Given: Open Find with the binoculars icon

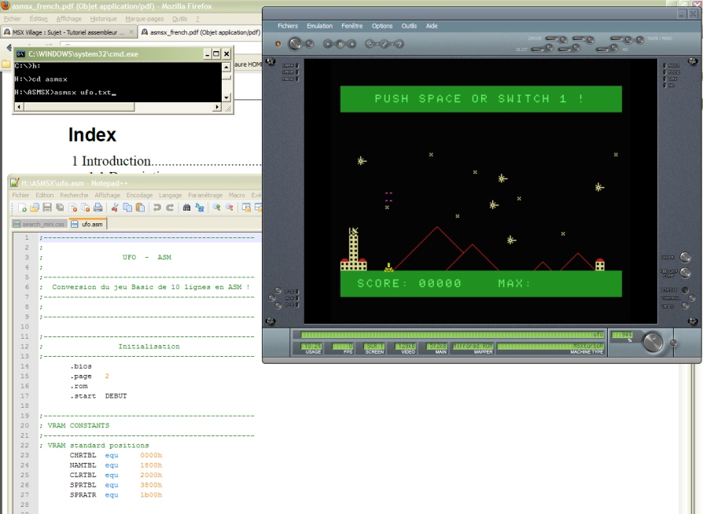Looking at the screenshot, I should pyautogui.click(x=186, y=207).
